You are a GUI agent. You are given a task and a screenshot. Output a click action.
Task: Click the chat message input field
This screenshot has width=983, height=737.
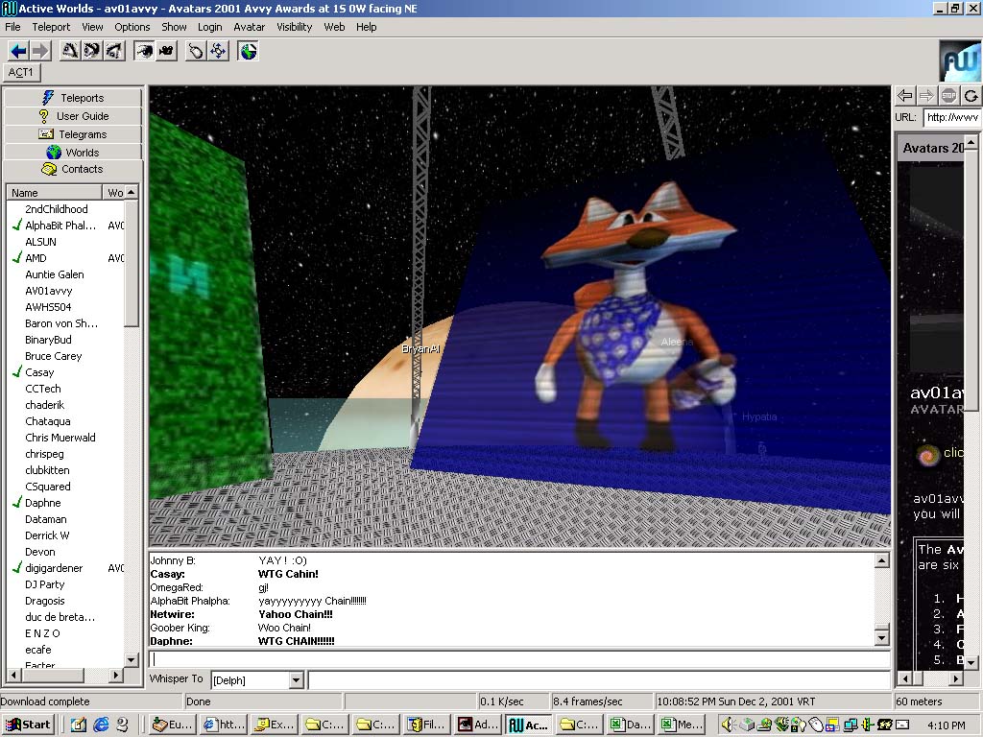click(x=518, y=659)
